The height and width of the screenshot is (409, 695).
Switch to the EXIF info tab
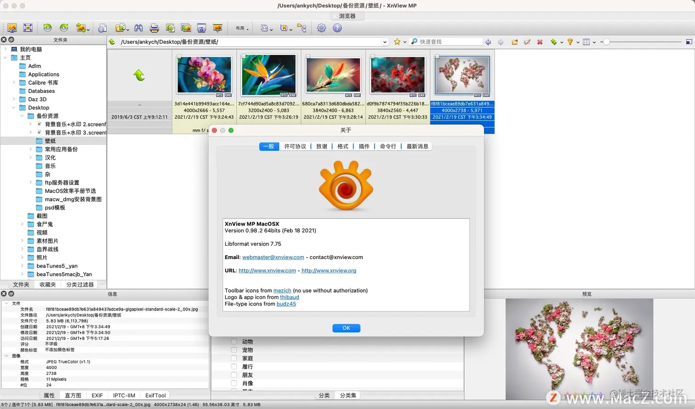(x=97, y=396)
